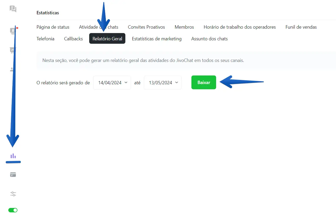This screenshot has height=222, width=336.
Task: Switch to Página de status tab
Action: (x=53, y=27)
